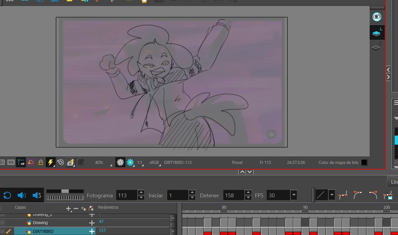Open the camera number 1 dropdown icon
Image resolution: width=398 pixels, height=235 pixels.
click(70, 162)
